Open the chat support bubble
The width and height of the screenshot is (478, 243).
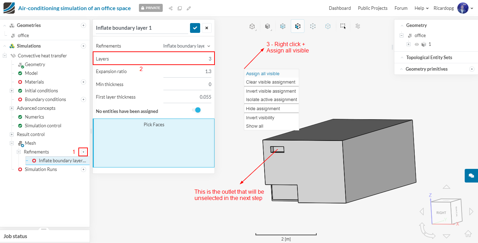click(471, 176)
